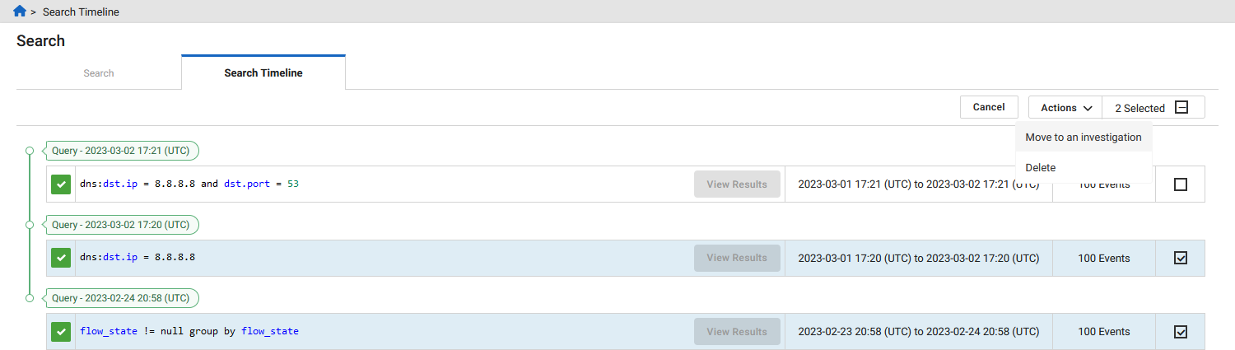This screenshot has width=1235, height=350.
Task: View Results for the flow_state query
Action: pos(737,331)
